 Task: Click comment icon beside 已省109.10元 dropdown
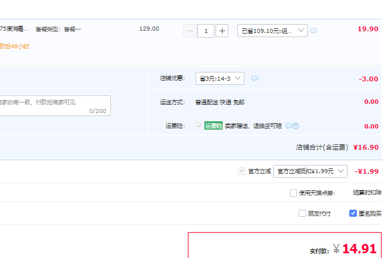(x=313, y=31)
